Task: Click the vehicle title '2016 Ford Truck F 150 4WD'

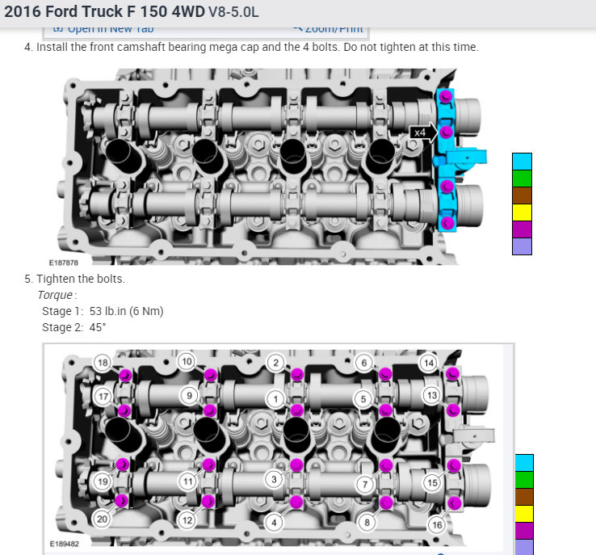Action: click(x=104, y=11)
